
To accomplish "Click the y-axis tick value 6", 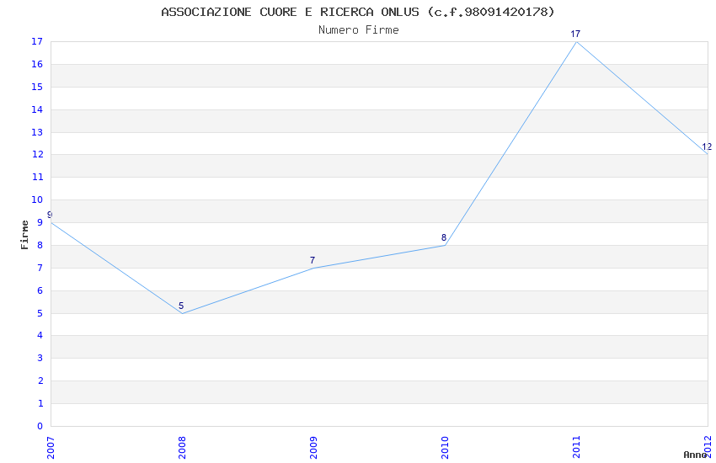I will point(40,290).
